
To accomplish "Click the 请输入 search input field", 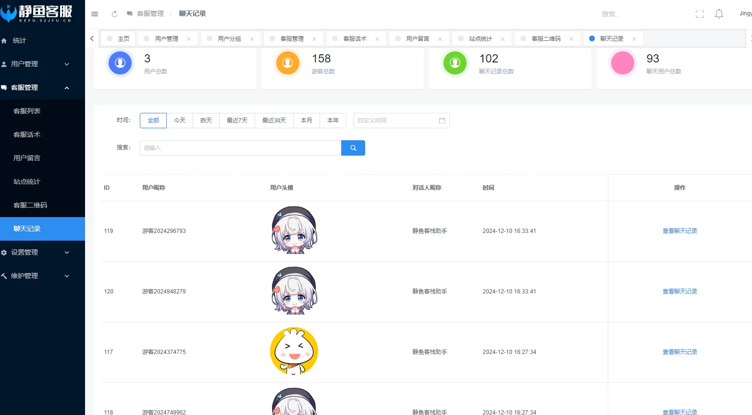I will [x=240, y=148].
